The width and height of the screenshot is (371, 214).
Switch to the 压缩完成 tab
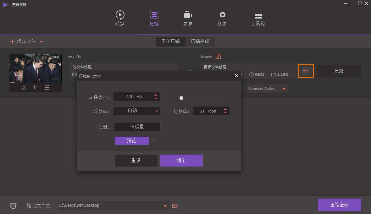coord(201,41)
